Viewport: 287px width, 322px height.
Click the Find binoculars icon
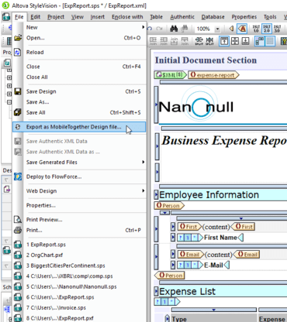pyautogui.click(x=174, y=29)
